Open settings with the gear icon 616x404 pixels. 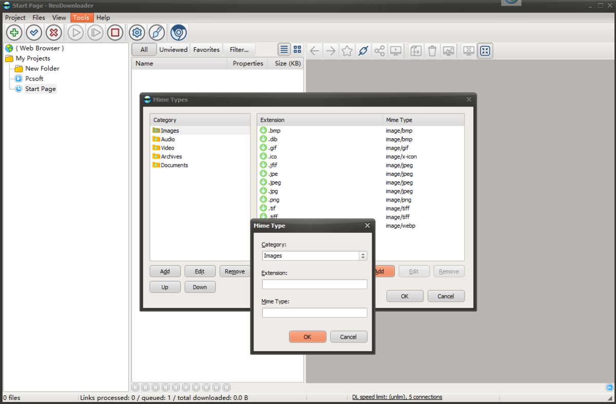pos(137,32)
